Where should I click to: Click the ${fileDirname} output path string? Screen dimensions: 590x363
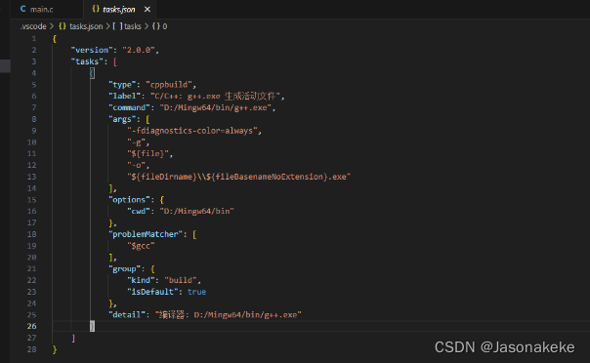click(x=239, y=177)
